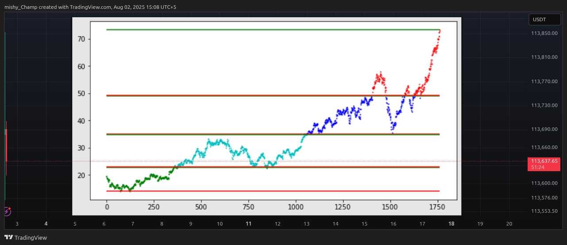This screenshot has height=245, width=567.
Task: Click date 13 on the time axis
Action: tap(306, 224)
